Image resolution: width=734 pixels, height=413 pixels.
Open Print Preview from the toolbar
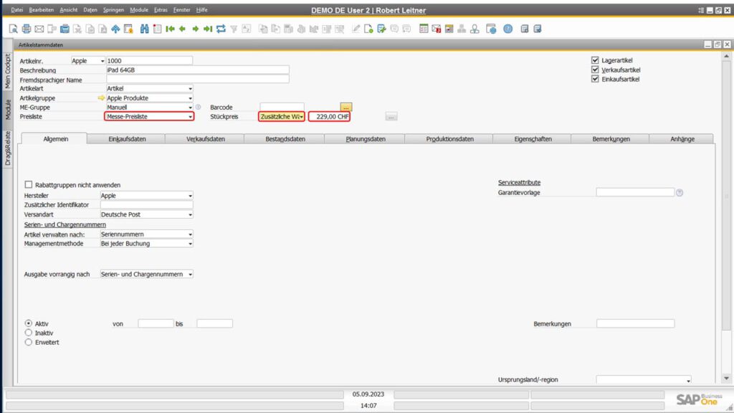point(14,29)
